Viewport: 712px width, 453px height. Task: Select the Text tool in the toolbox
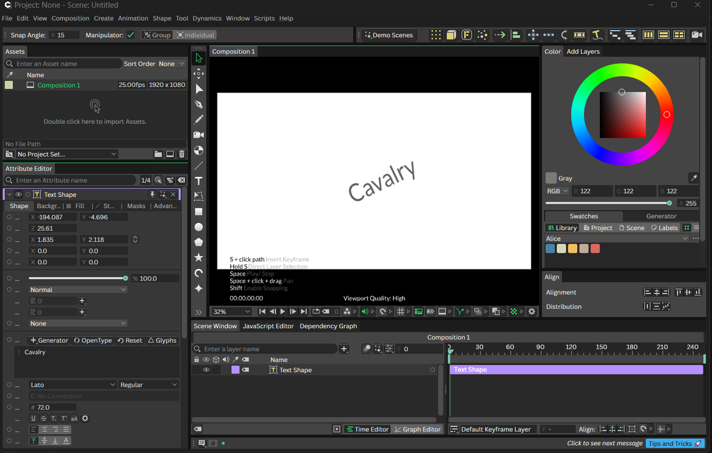[199, 181]
